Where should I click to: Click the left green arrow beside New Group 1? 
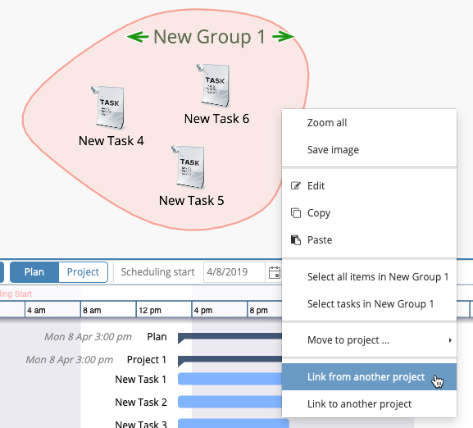point(138,37)
